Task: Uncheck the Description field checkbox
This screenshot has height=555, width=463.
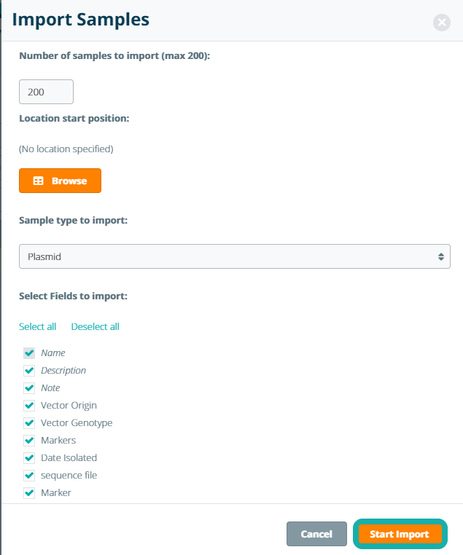Action: [29, 371]
